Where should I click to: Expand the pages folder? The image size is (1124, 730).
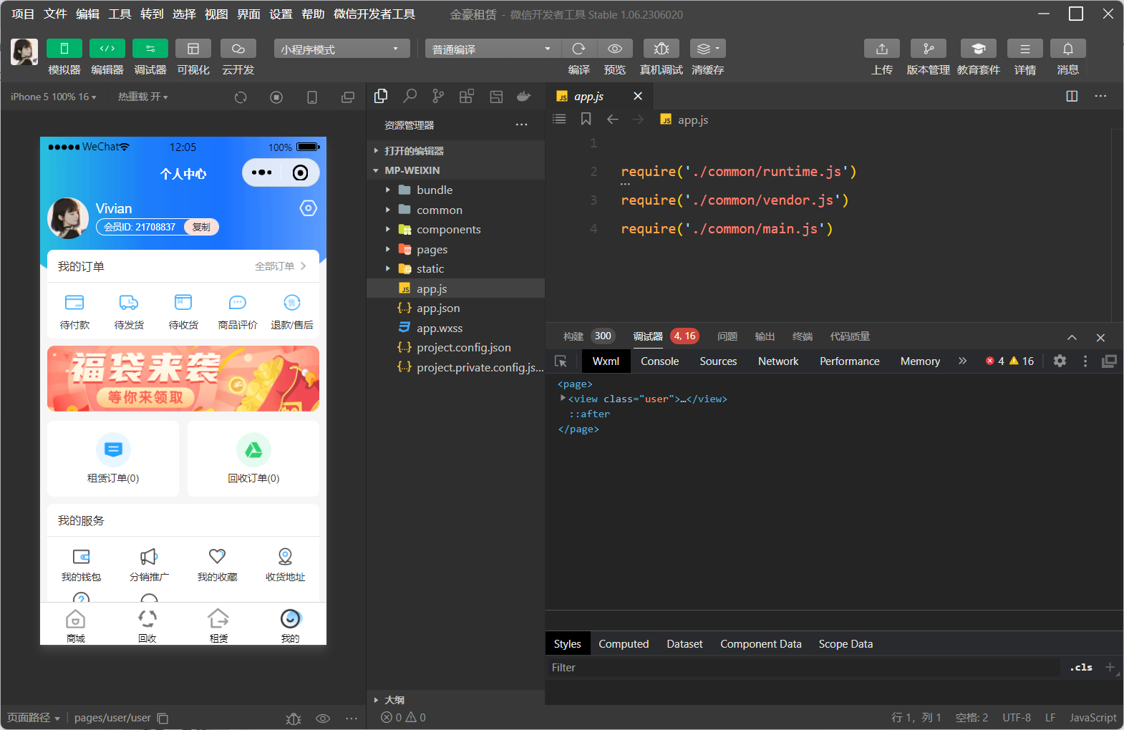click(455, 249)
